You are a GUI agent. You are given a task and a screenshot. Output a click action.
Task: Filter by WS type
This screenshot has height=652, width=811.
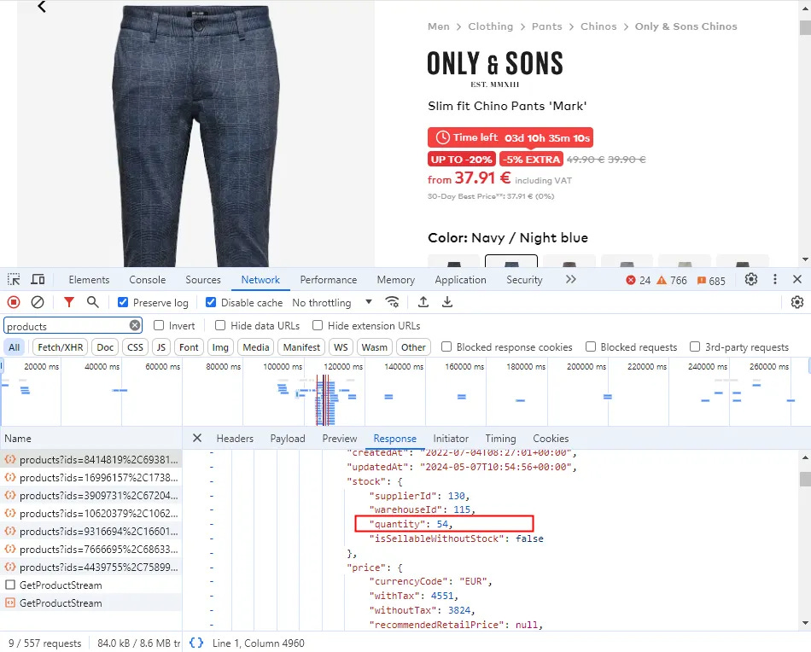(341, 347)
